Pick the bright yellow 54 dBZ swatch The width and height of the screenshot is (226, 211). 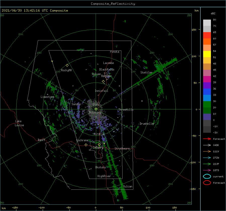point(207,54)
